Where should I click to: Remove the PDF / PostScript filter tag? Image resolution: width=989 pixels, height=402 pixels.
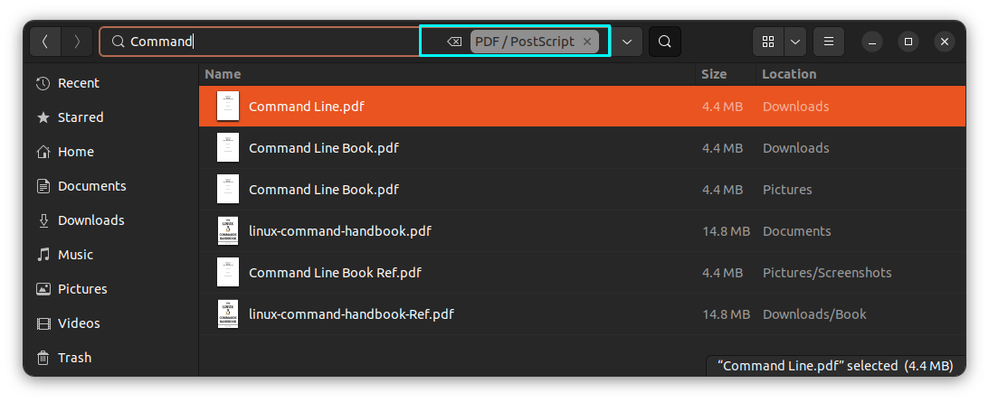pyautogui.click(x=587, y=42)
